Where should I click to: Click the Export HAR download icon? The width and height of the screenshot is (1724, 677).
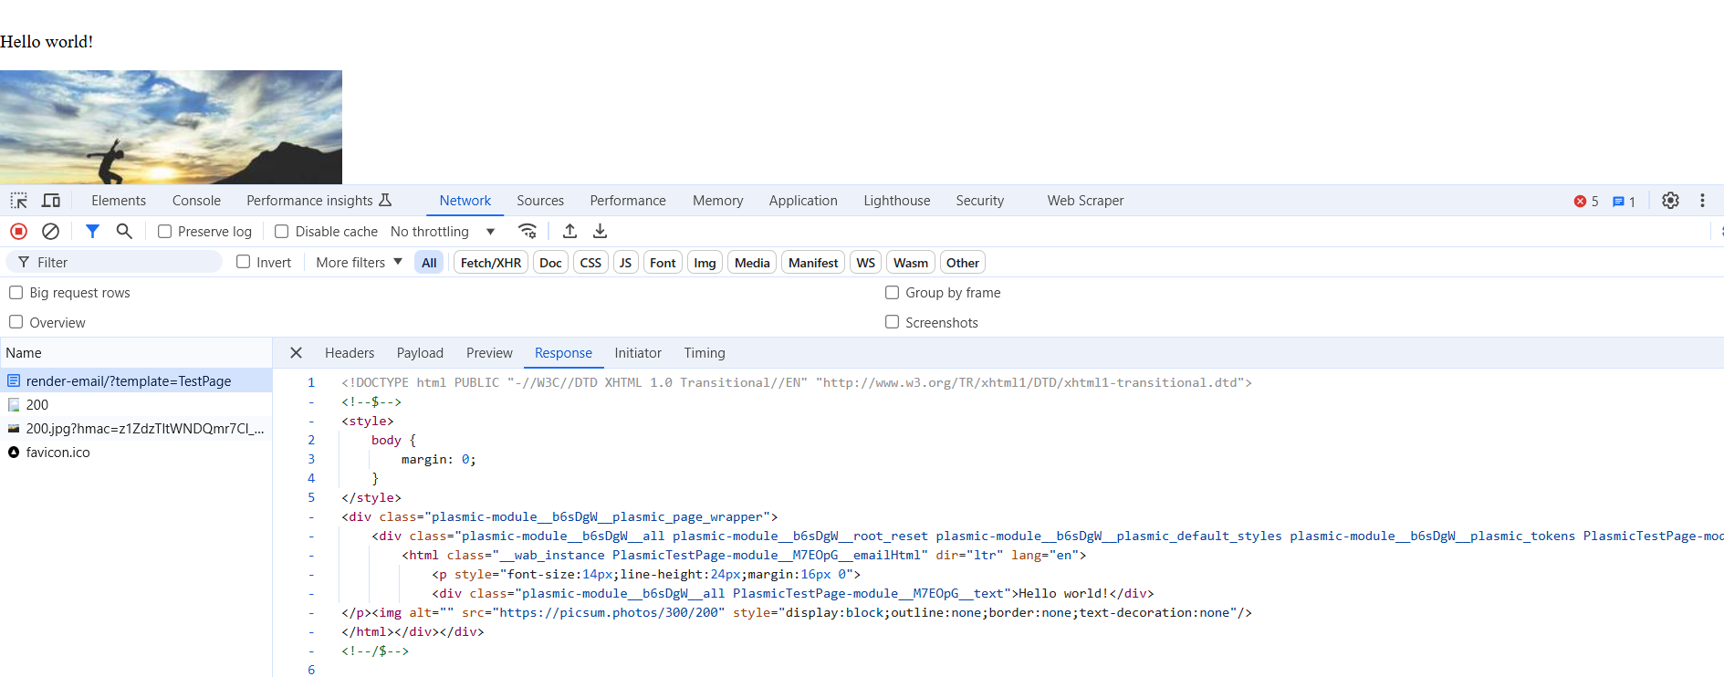[x=600, y=232]
